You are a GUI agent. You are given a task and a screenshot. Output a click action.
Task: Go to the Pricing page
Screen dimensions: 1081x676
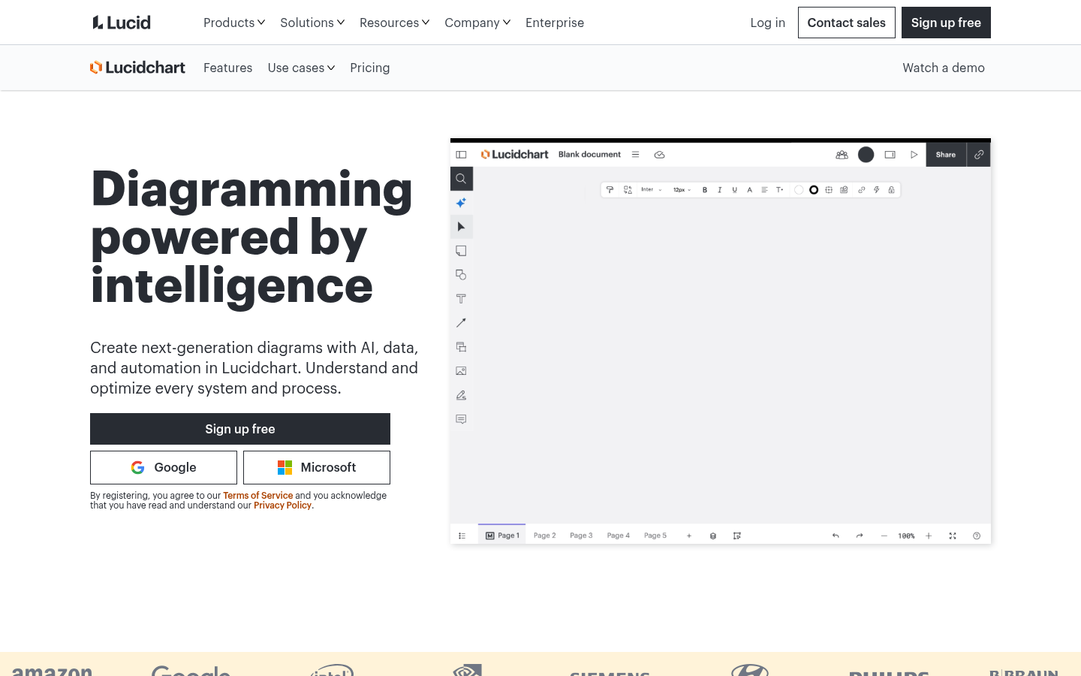(x=370, y=68)
